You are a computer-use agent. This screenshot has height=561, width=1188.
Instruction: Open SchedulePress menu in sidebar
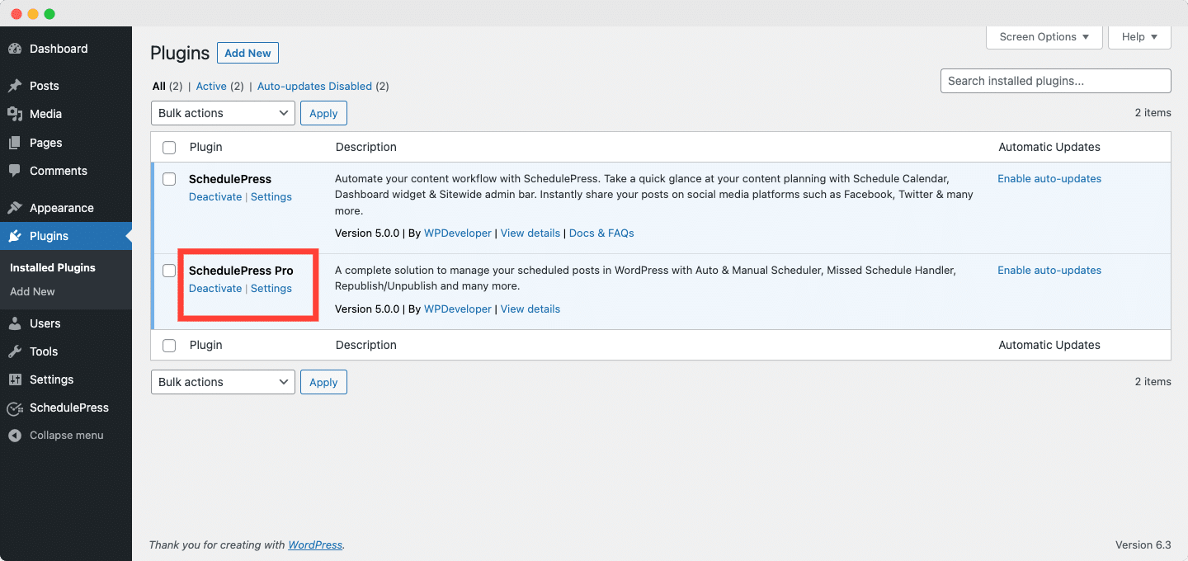click(x=69, y=408)
